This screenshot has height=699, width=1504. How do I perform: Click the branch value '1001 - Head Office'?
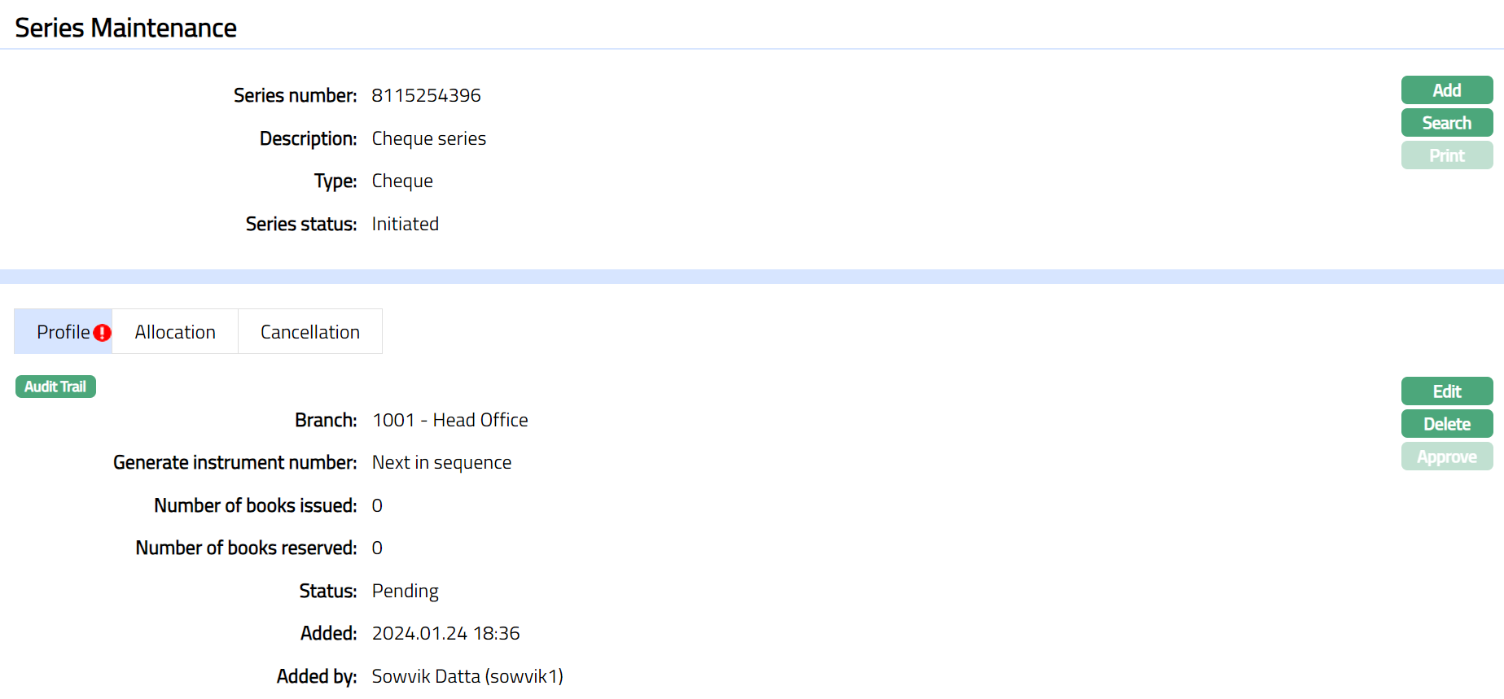(x=449, y=421)
